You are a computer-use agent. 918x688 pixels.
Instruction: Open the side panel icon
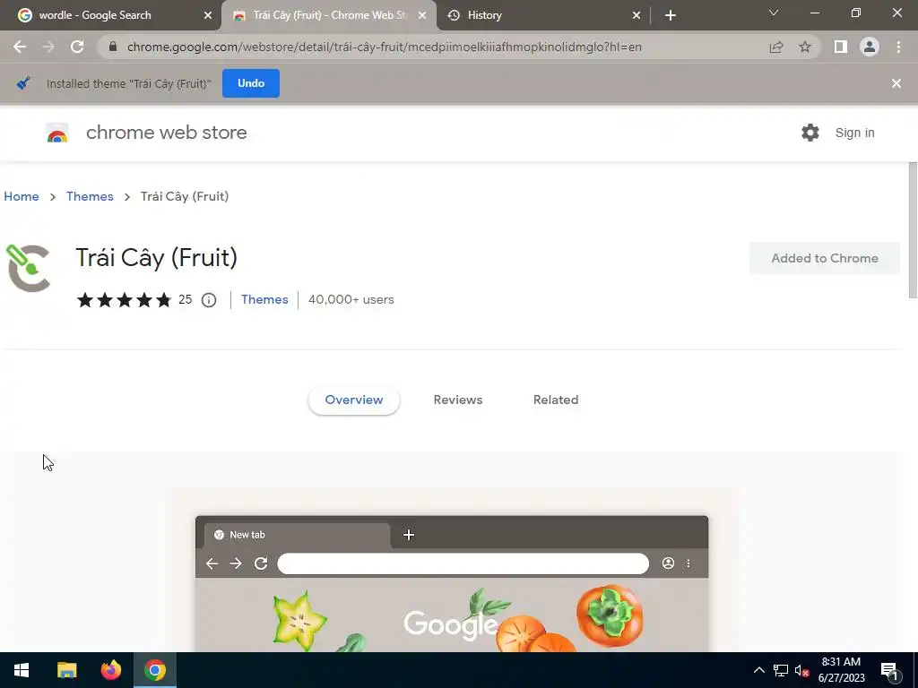tap(841, 47)
